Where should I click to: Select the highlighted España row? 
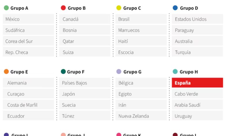tap(197, 83)
